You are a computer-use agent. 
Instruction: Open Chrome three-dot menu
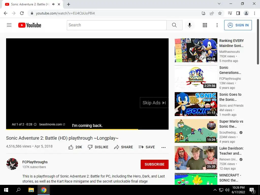[x=254, y=13]
